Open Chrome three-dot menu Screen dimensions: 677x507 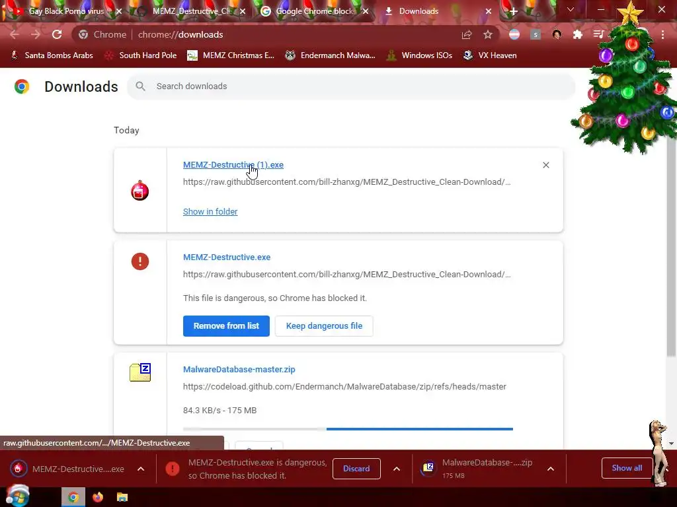[x=662, y=34]
